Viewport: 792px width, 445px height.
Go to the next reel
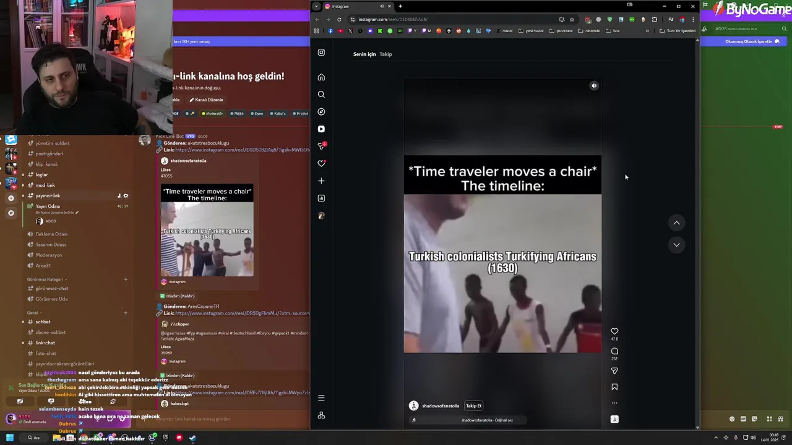click(x=676, y=245)
